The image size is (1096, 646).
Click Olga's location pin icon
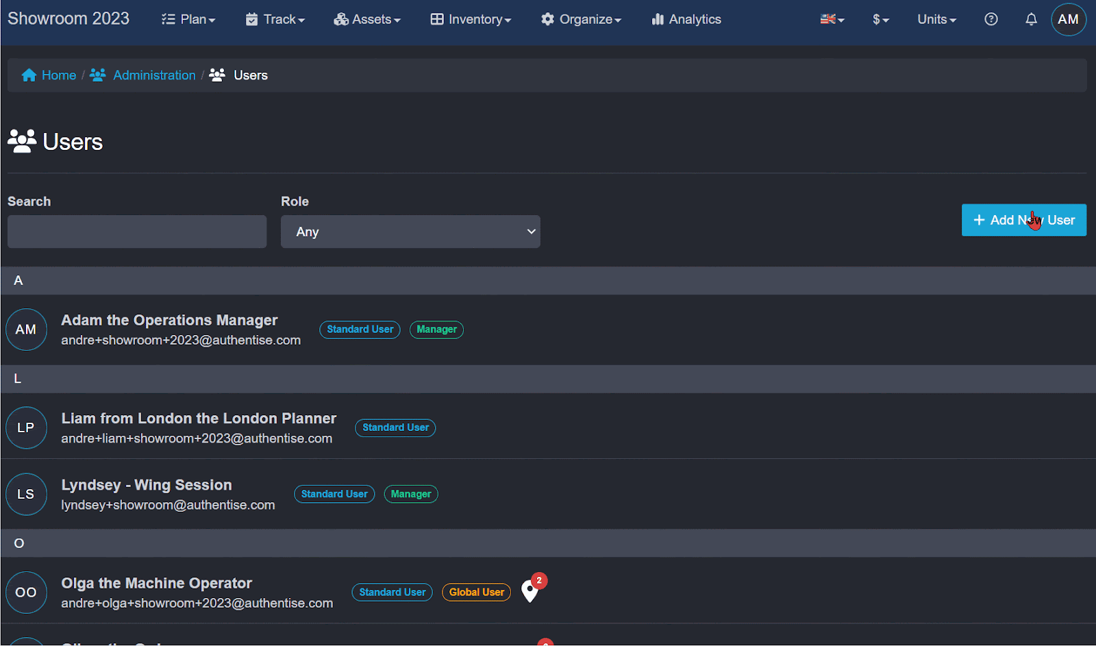[x=530, y=591]
